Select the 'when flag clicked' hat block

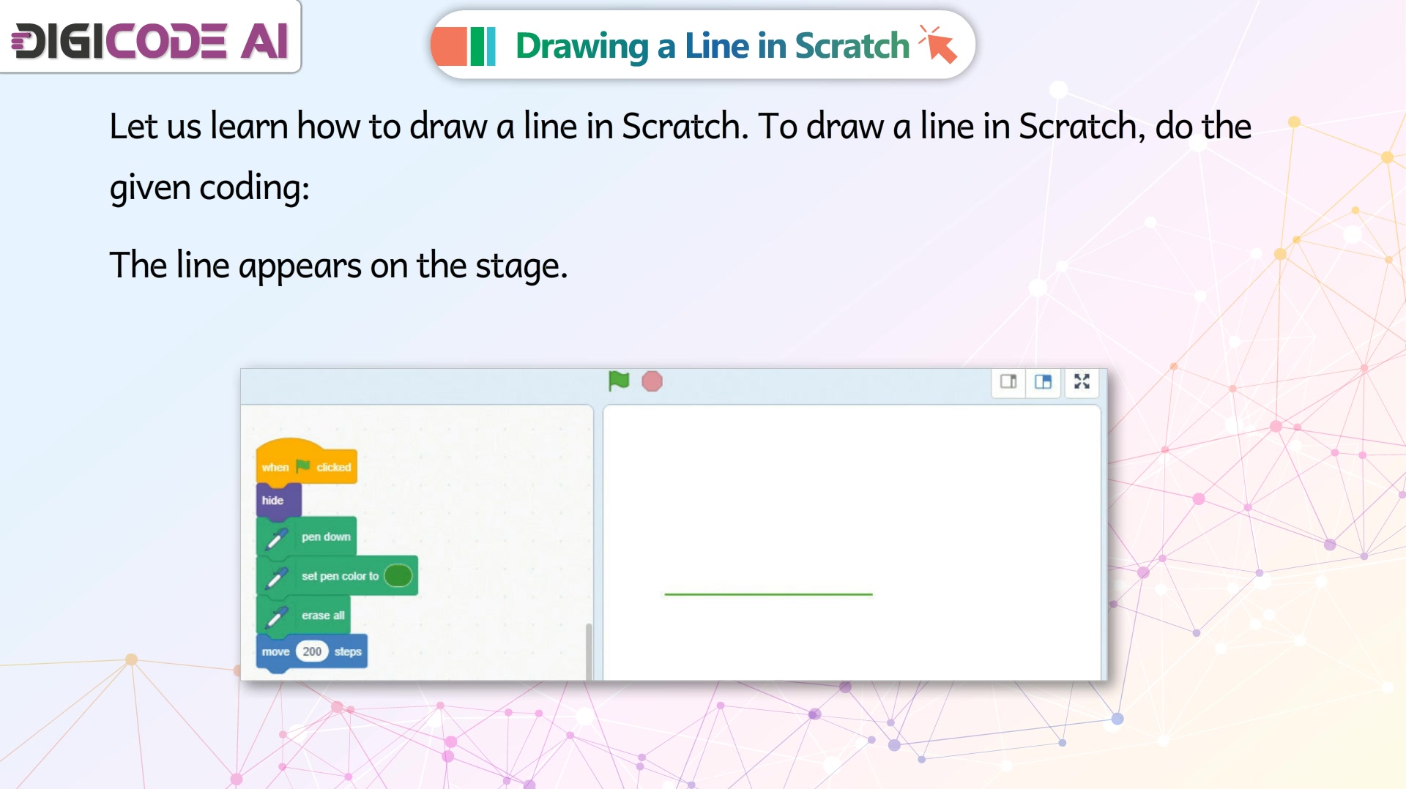click(x=306, y=462)
